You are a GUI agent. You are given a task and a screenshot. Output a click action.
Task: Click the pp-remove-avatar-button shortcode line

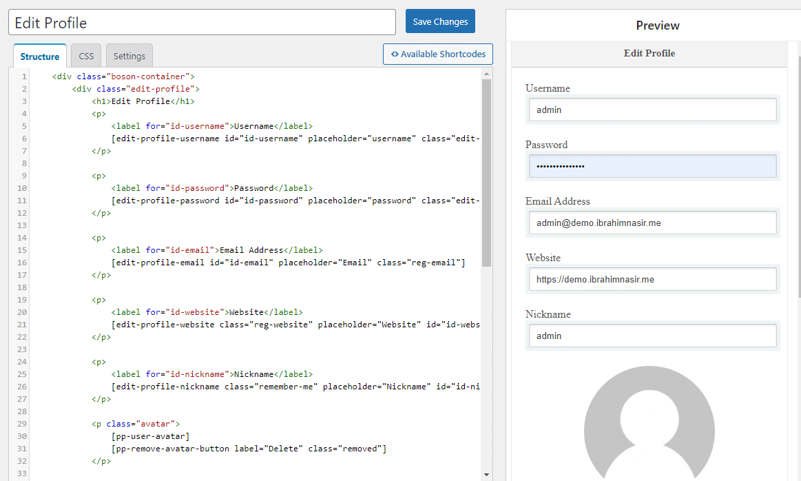click(249, 449)
